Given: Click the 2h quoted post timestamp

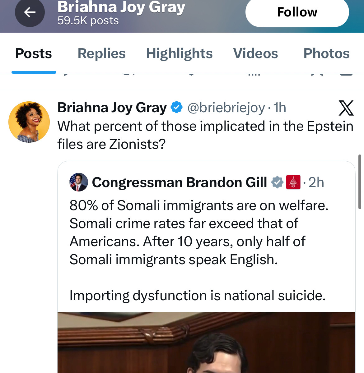Looking at the screenshot, I should tap(316, 182).
